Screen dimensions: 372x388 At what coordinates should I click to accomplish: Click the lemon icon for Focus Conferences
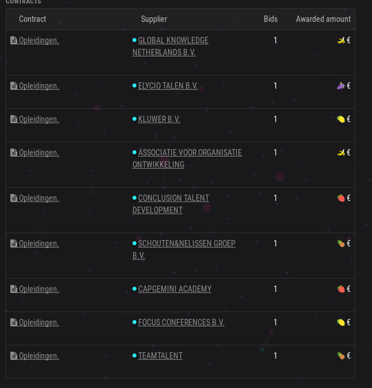(341, 322)
